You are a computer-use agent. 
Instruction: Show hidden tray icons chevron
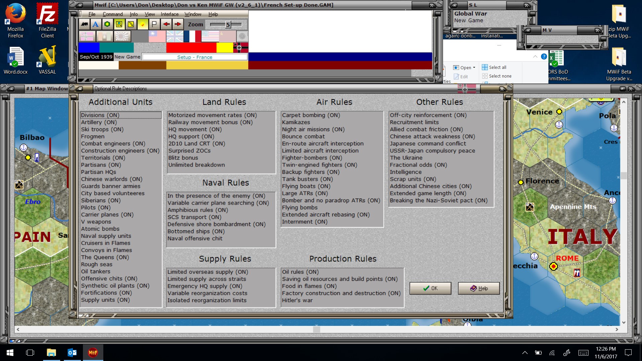525,352
